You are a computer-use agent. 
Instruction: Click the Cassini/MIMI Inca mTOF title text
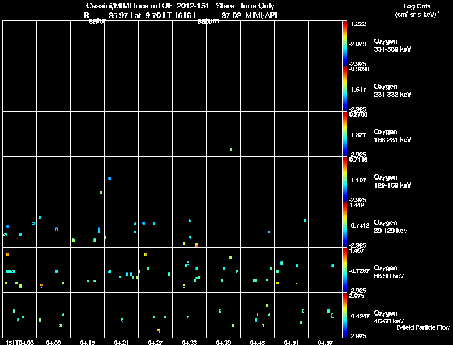(129, 6)
